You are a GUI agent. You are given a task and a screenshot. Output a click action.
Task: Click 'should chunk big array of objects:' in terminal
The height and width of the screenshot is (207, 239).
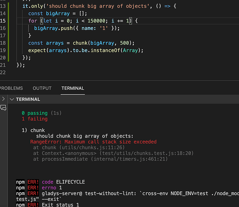(x=84, y=136)
